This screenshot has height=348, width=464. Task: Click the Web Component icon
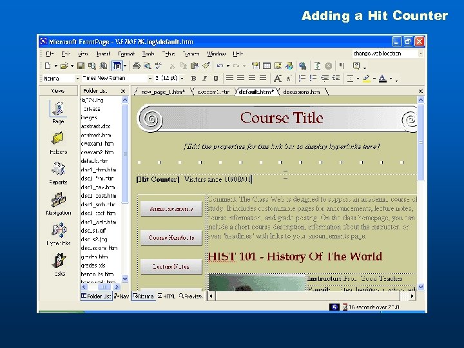coord(256,66)
